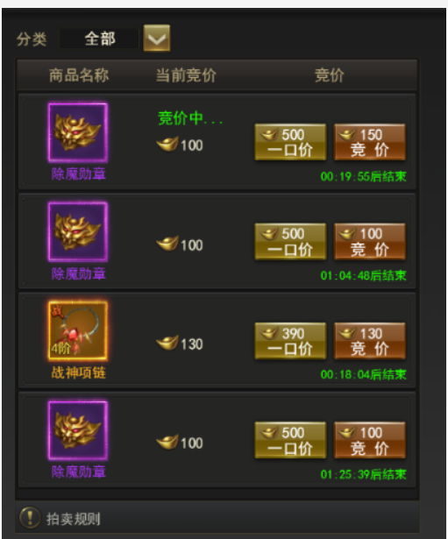Buy first 除魔勋章 with 500 一口价
The width and height of the screenshot is (448, 539).
[x=290, y=142]
